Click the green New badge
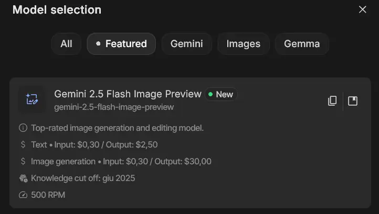The height and width of the screenshot is (214, 379). pyautogui.click(x=221, y=94)
